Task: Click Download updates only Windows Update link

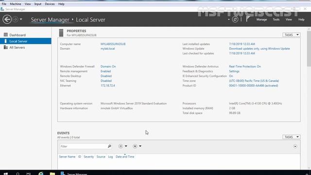Action: click(259, 49)
